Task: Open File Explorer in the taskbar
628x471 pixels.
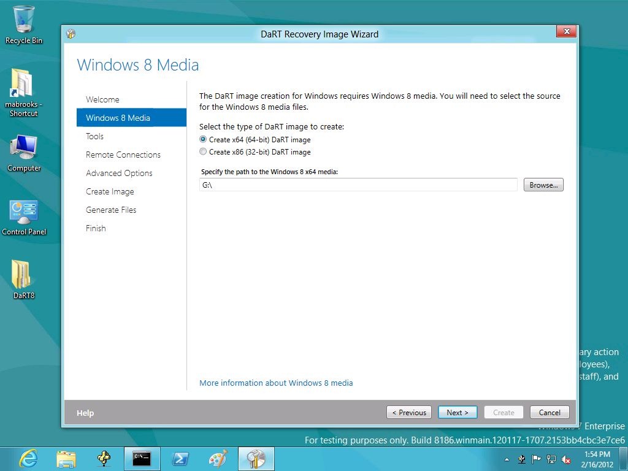Action: coord(66,459)
